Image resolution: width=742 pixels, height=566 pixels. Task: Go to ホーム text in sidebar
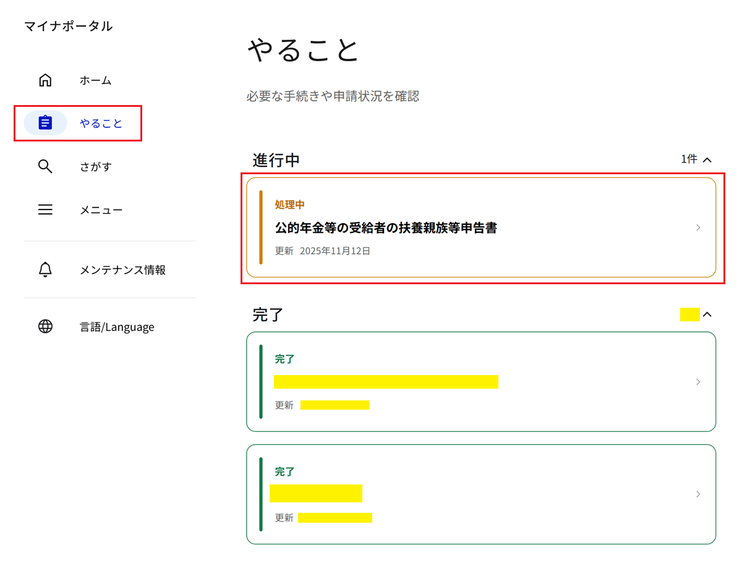click(x=95, y=80)
